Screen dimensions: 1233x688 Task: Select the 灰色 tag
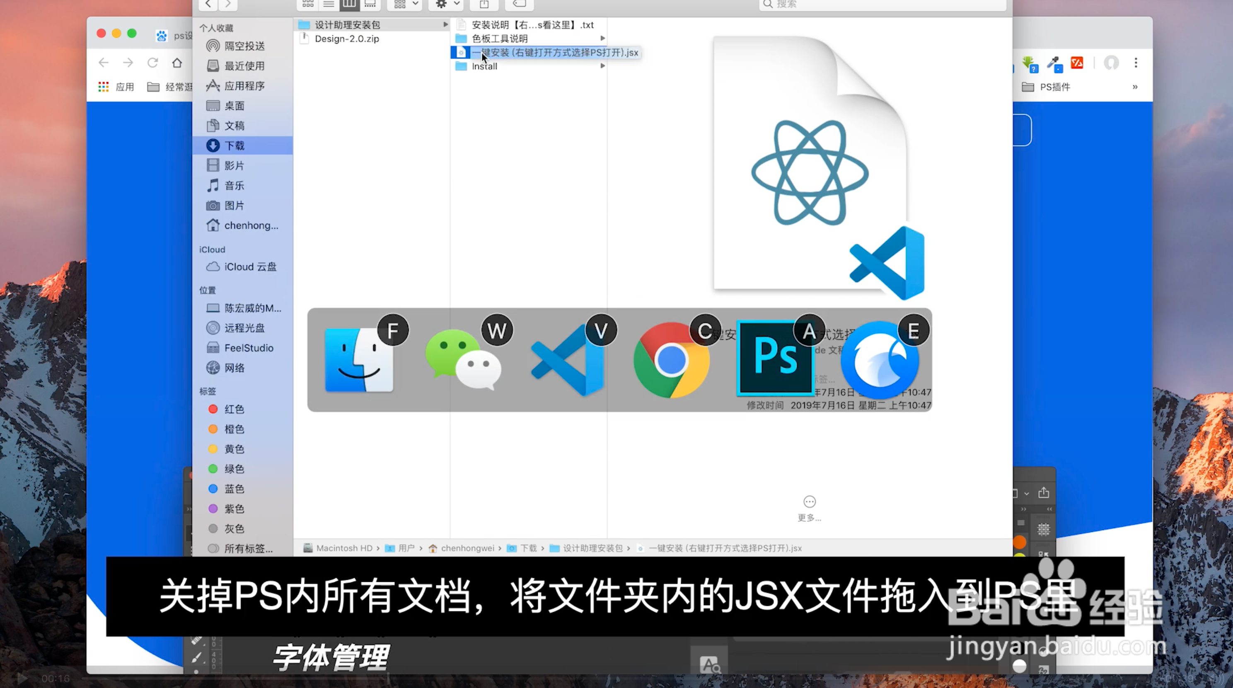click(x=226, y=528)
